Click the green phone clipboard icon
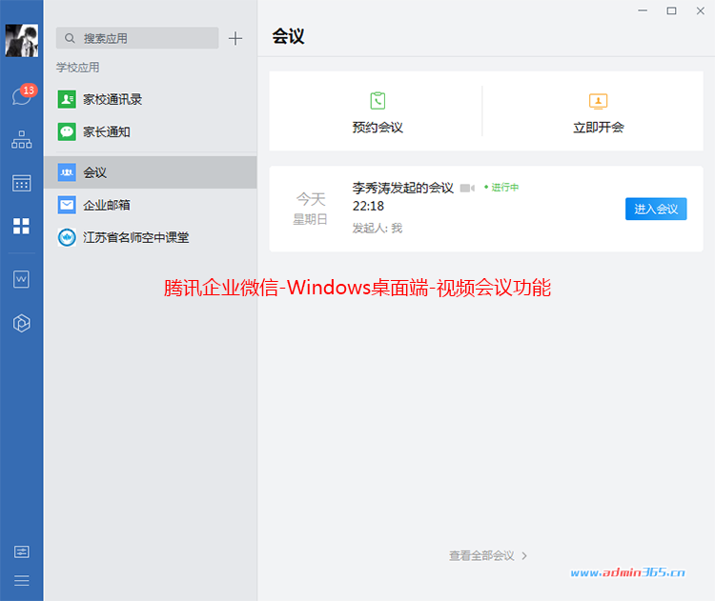This screenshot has height=601, width=715. [378, 101]
